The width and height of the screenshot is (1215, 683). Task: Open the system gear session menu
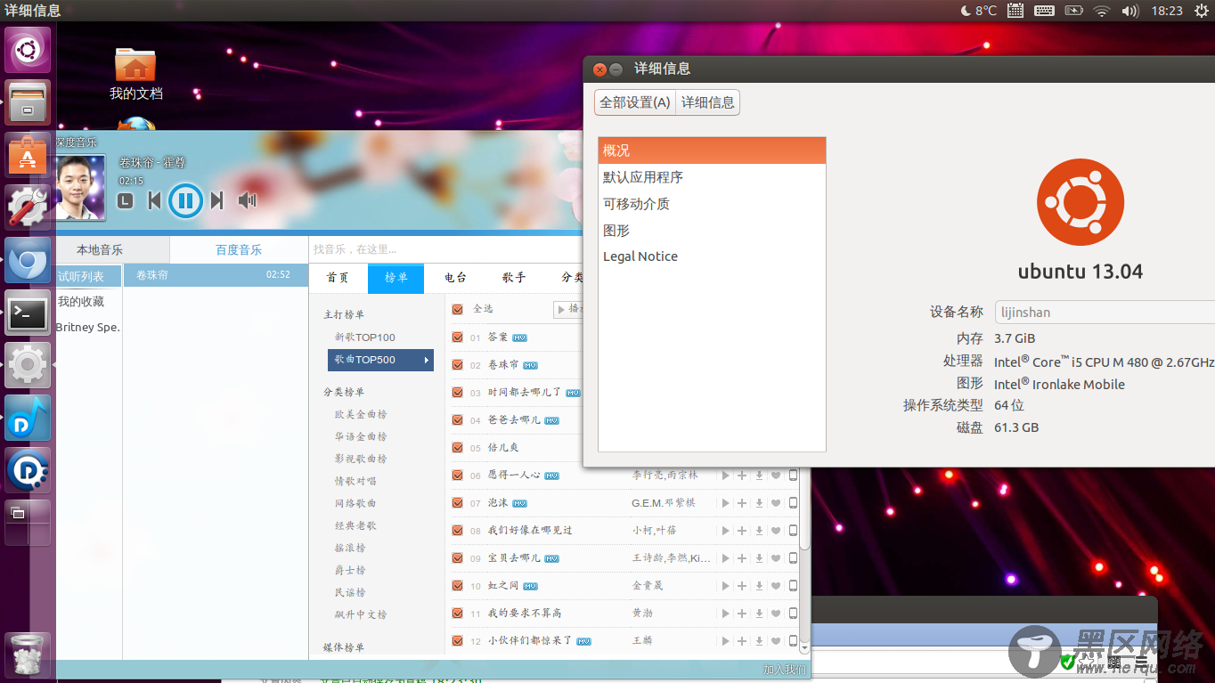pyautogui.click(x=1202, y=11)
